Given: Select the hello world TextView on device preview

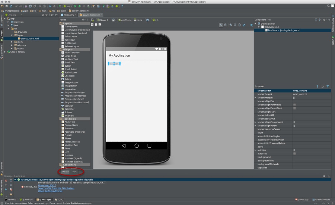Looking at the screenshot, I should (114, 64).
